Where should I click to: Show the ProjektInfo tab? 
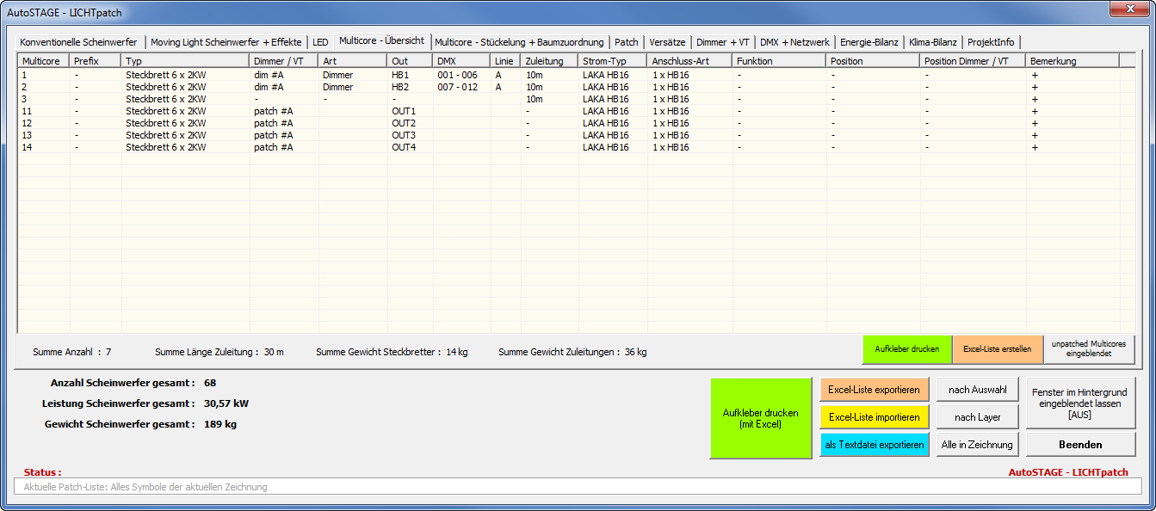point(992,42)
